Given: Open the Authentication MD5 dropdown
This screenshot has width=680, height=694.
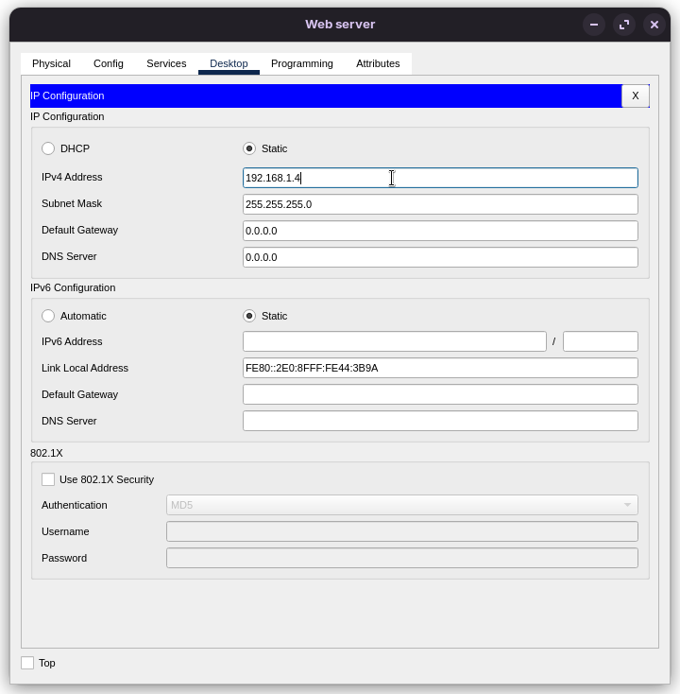Looking at the screenshot, I should click(402, 505).
